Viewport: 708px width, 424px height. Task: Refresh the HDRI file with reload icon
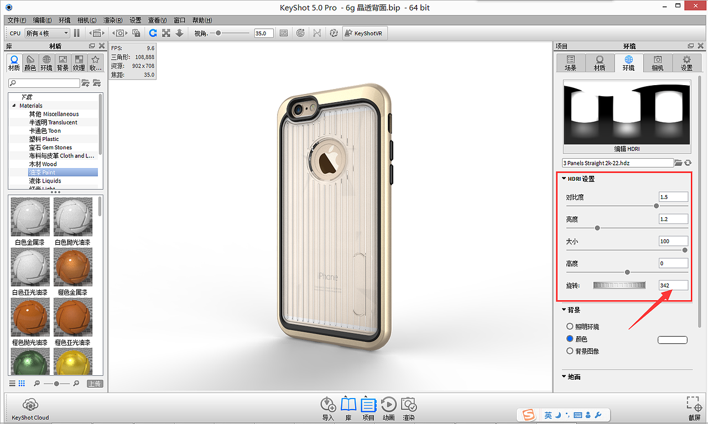point(688,163)
